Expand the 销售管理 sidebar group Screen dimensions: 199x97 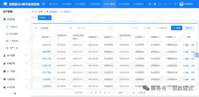click(x=26, y=63)
